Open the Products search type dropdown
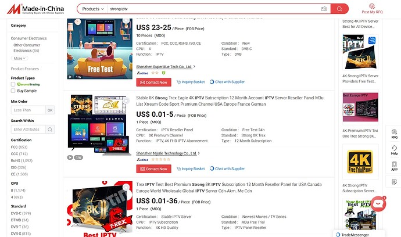This screenshot has width=401, height=237. (x=93, y=9)
